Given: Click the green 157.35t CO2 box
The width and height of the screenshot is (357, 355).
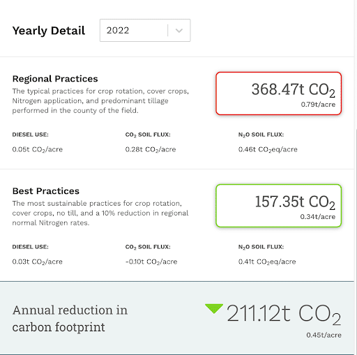Looking at the screenshot, I should point(278,206).
